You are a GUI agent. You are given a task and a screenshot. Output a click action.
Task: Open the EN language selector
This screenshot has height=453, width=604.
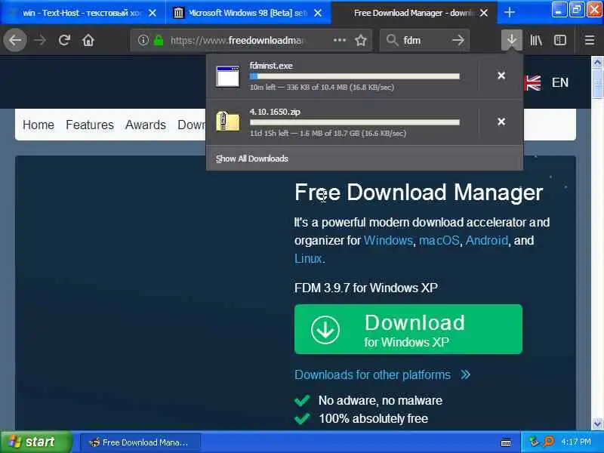pos(559,82)
